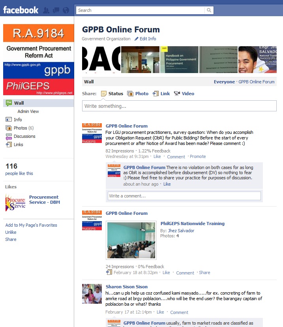Viewport: 283px width, 327px height.
Task: Select the Photo share option
Action: 142,94
